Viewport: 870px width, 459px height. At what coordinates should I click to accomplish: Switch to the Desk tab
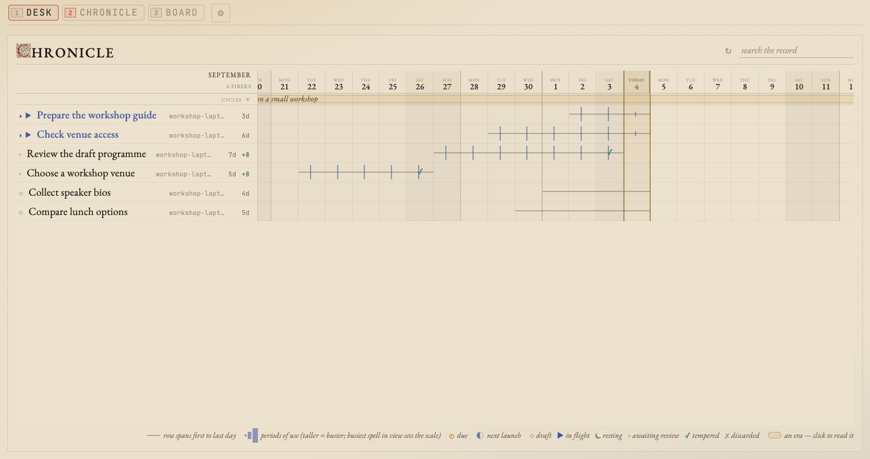coord(33,13)
